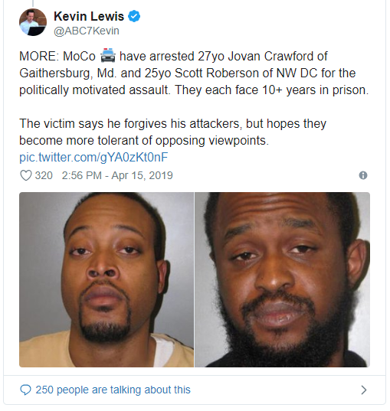Expand conversation with right chevron arrow

(x=363, y=390)
